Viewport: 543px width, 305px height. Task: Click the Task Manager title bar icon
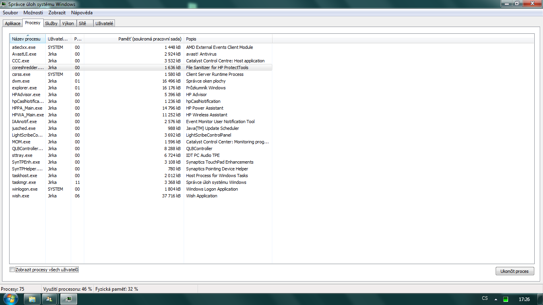pos(4,4)
